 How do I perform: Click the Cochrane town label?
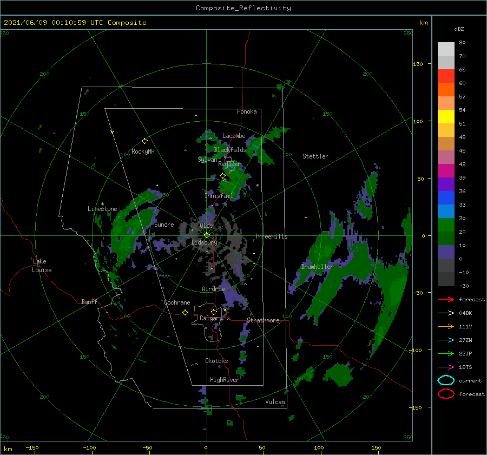coord(177,302)
